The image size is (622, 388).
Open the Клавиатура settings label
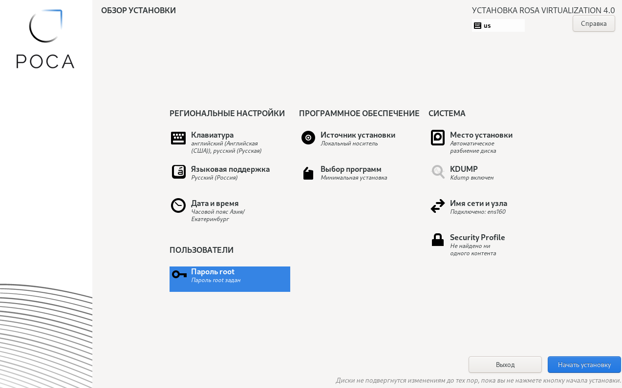[x=212, y=135]
